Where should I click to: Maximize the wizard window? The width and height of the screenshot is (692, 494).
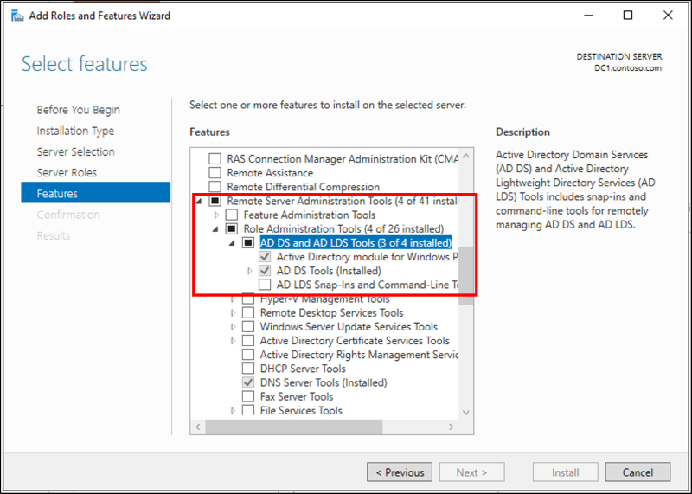628,16
